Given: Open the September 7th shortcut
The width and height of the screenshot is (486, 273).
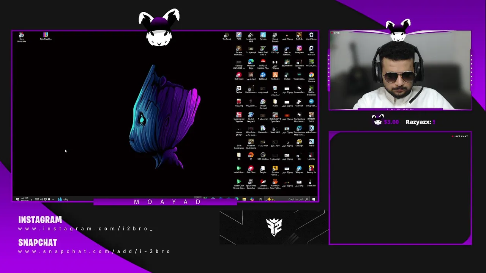Looking at the screenshot, I should click(299, 64).
